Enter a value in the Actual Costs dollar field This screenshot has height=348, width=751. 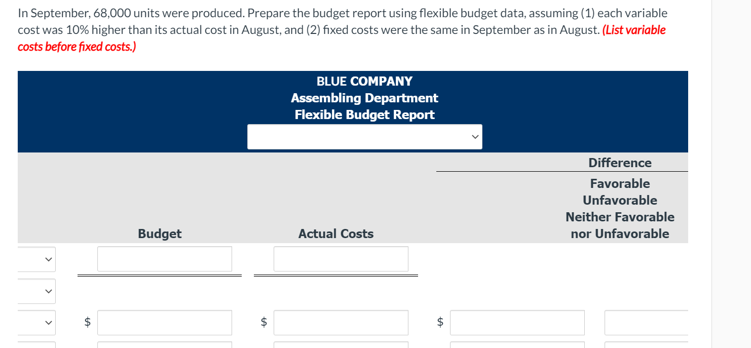point(341,323)
